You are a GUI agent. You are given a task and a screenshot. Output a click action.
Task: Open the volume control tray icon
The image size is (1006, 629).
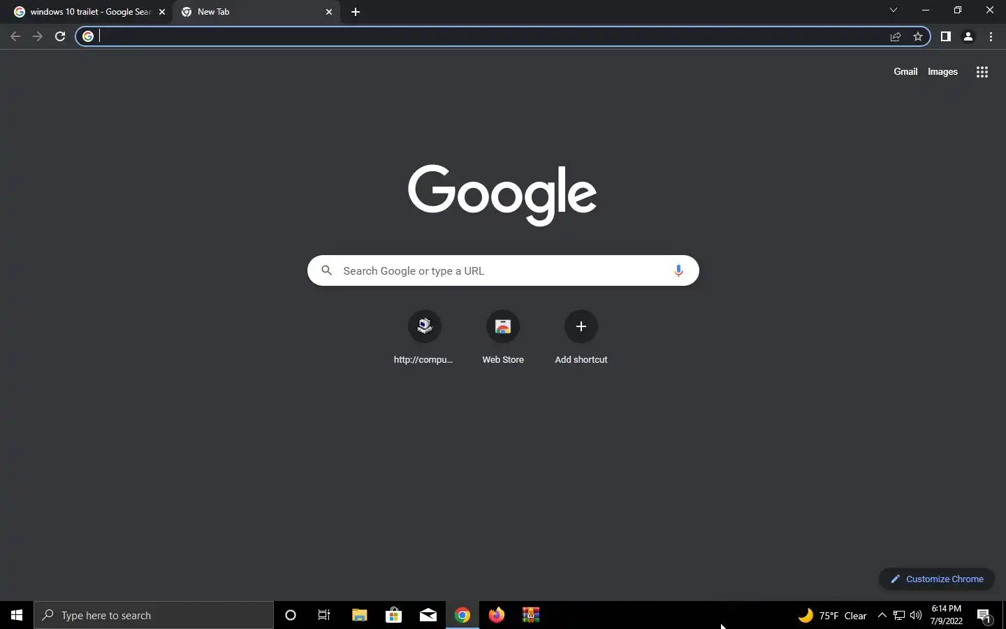(916, 615)
